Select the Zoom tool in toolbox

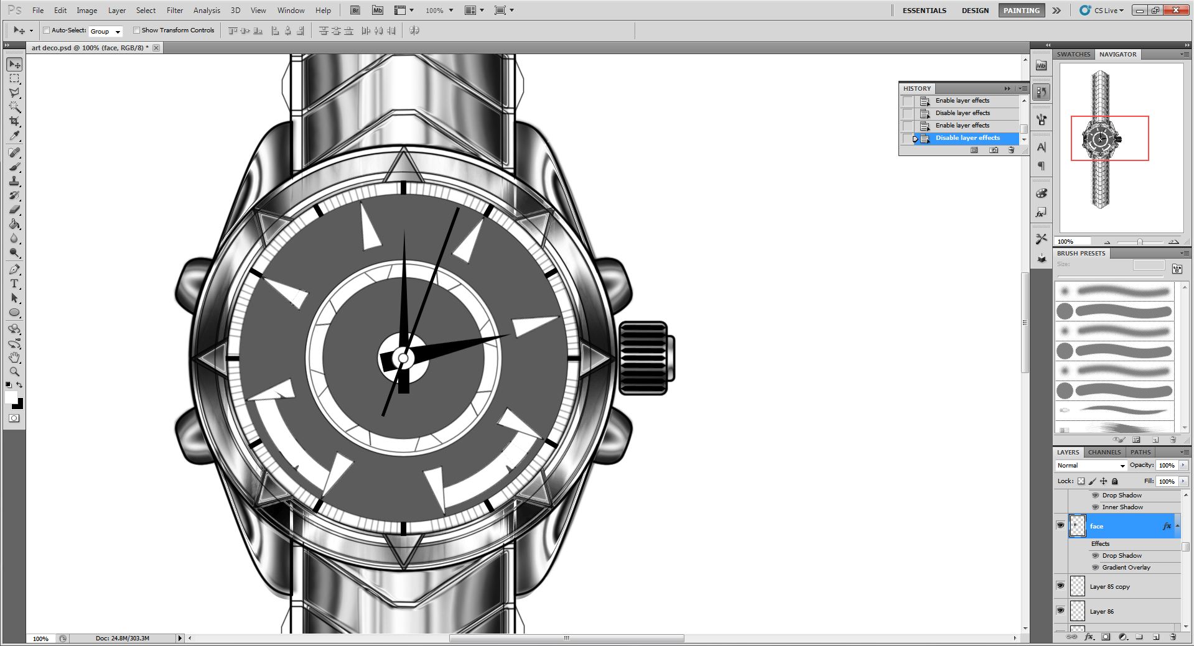click(x=14, y=372)
